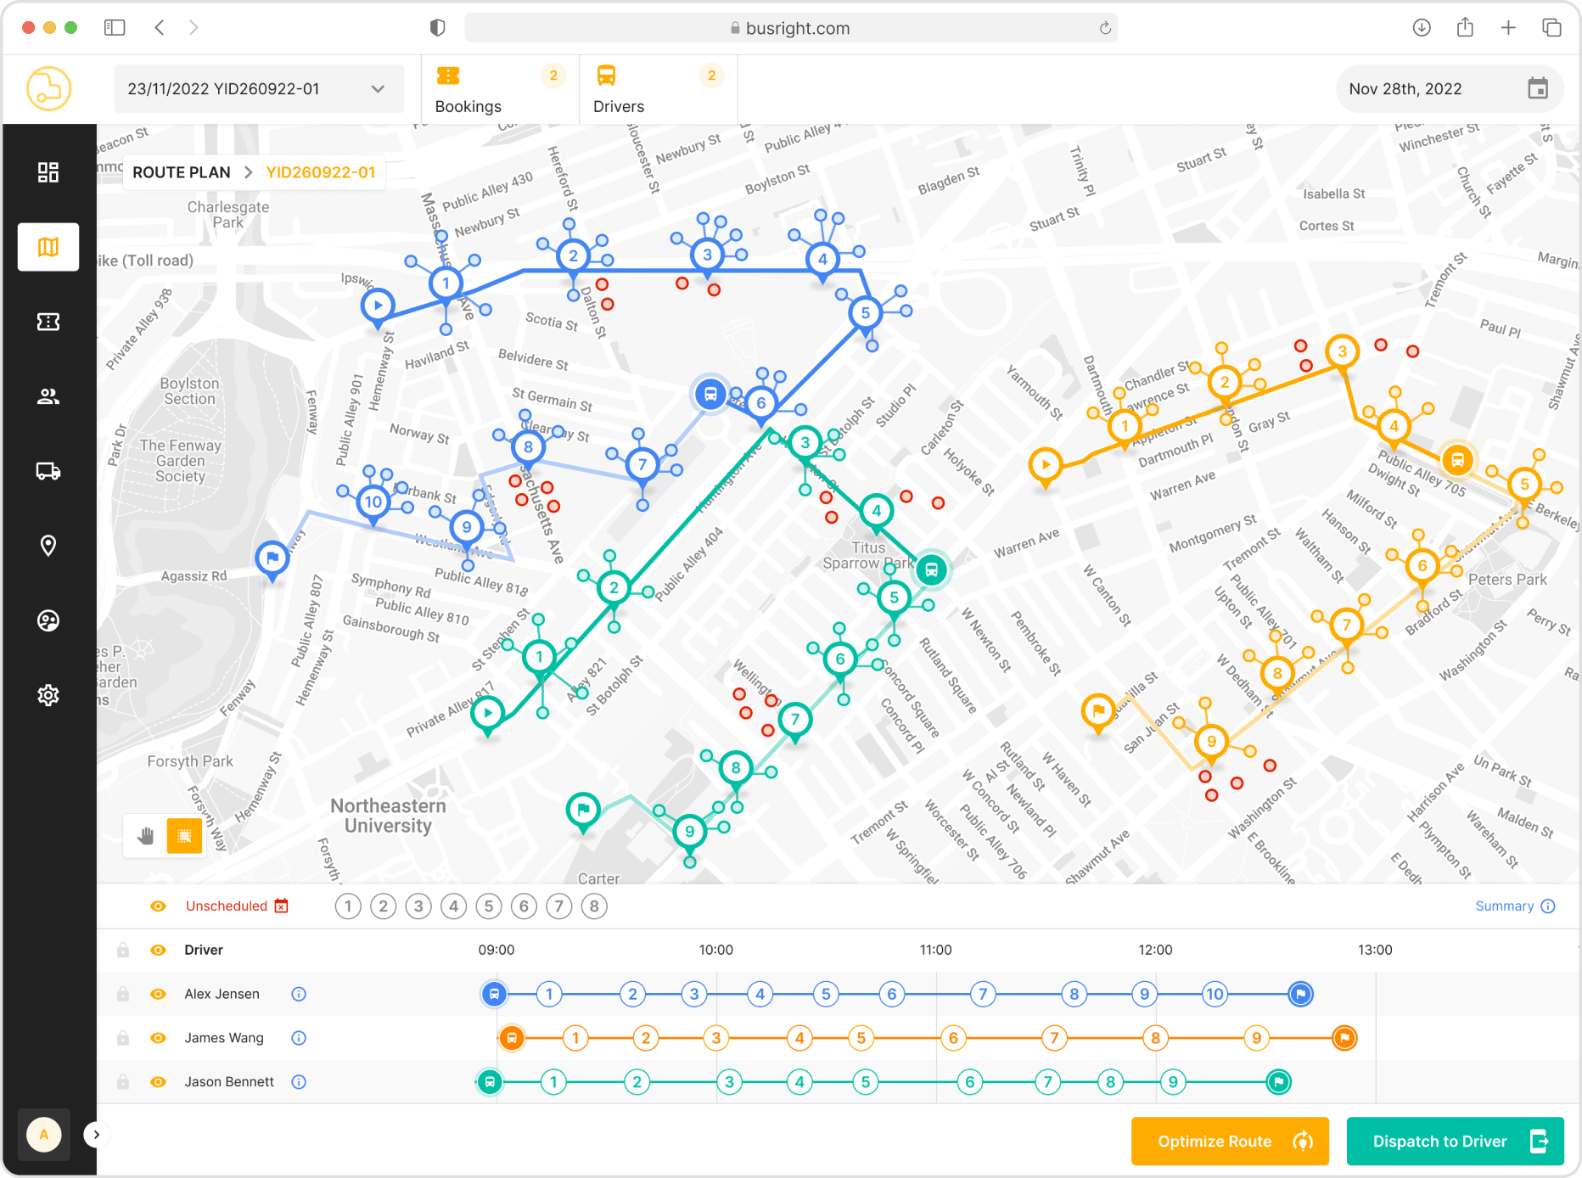Toggle visibility of Alex Jensen's route
The height and width of the screenshot is (1178, 1582).
click(158, 994)
